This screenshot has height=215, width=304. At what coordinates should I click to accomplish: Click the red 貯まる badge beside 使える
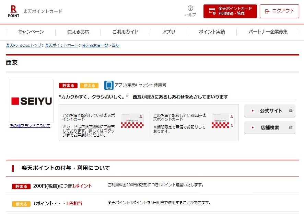pyautogui.click(x=68, y=86)
